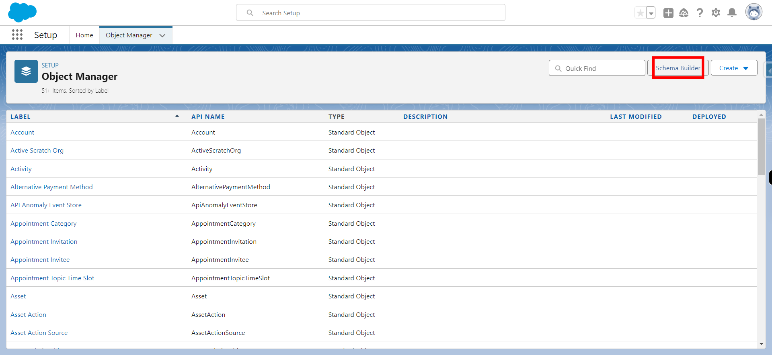
Task: Focus the Search Setup field
Action: click(x=370, y=13)
